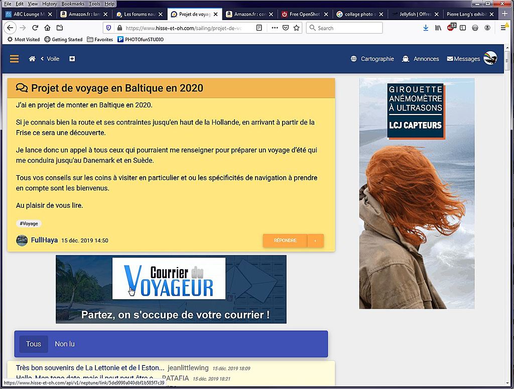Go to the browser Home page
This screenshot has width=514, height=389.
coord(48,28)
